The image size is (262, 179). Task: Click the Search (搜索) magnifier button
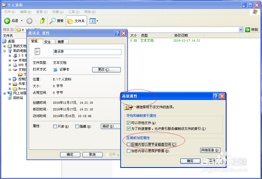56,21
